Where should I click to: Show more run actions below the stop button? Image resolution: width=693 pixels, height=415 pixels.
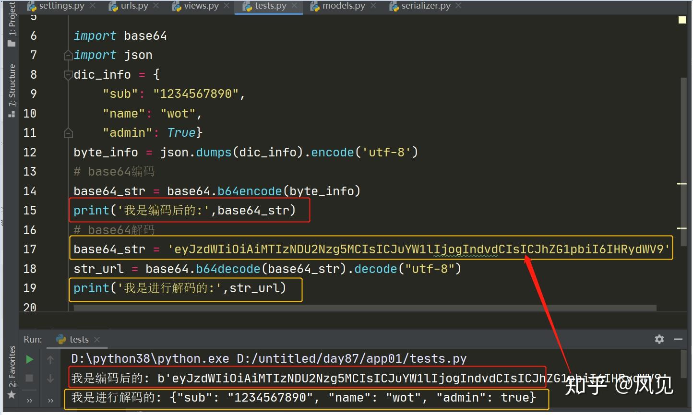(x=29, y=400)
